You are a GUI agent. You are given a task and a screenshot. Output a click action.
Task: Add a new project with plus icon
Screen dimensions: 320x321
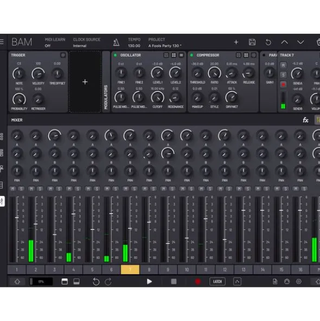point(236,42)
